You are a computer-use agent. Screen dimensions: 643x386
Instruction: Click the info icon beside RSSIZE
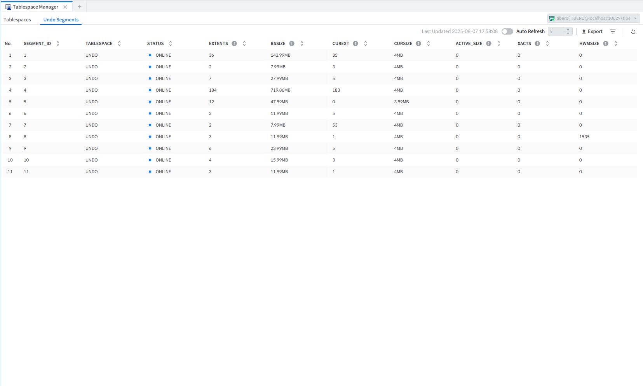[292, 43]
